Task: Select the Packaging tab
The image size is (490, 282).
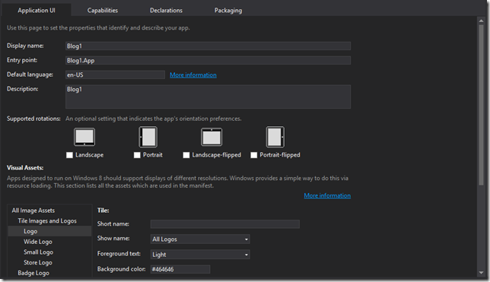Action: (x=228, y=11)
